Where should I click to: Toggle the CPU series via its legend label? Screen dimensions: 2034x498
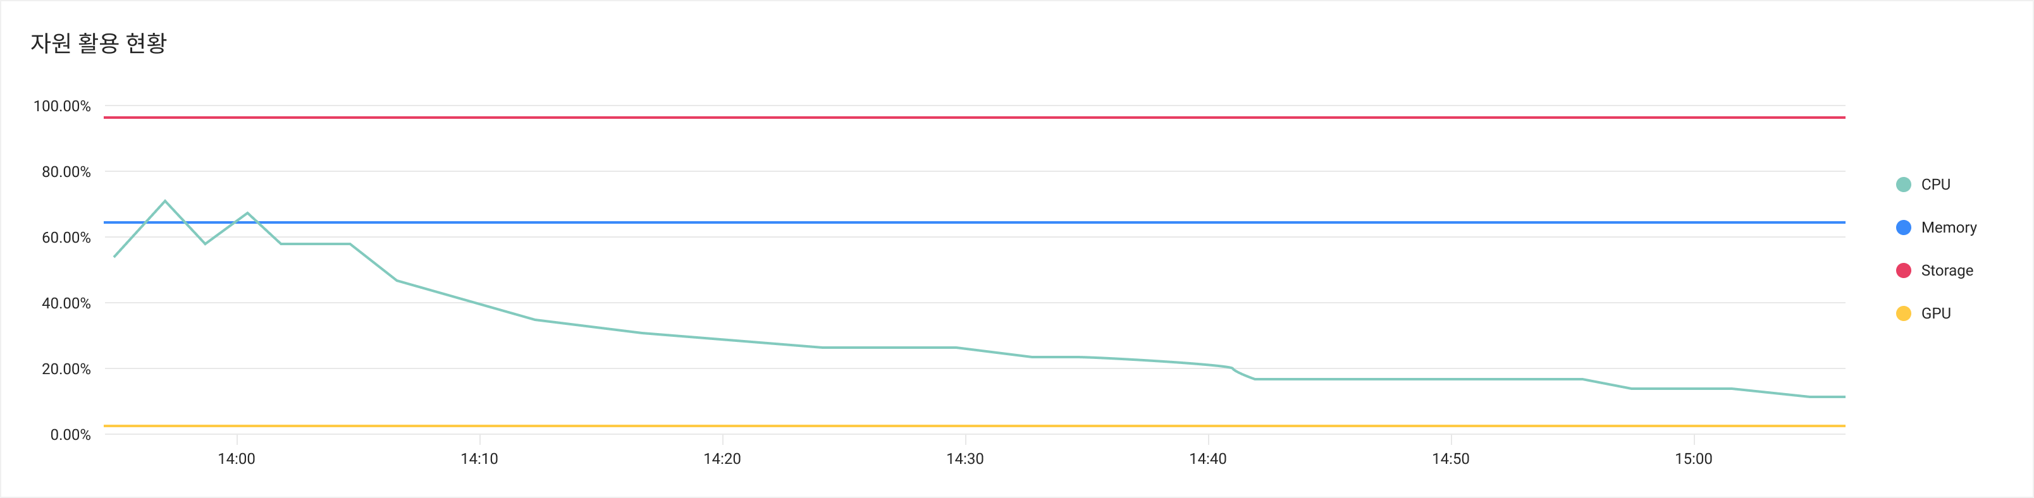(x=1935, y=185)
